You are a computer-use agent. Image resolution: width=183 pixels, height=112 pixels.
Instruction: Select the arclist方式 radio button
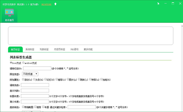pyautogui.click(x=23, y=63)
